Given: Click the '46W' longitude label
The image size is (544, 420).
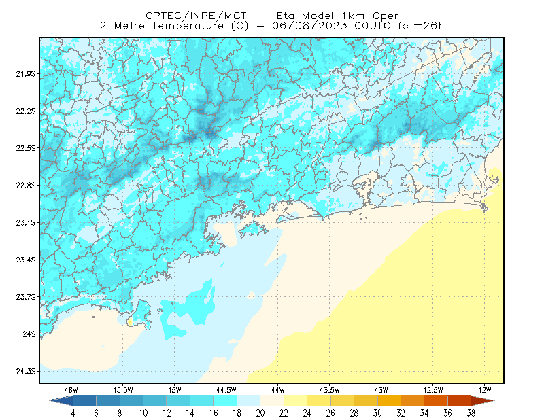Looking at the screenshot, I should click(71, 390).
